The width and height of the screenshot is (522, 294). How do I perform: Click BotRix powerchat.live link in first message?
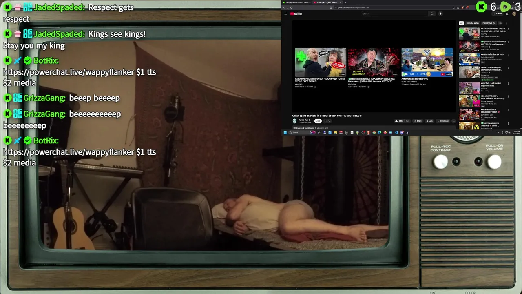click(69, 72)
